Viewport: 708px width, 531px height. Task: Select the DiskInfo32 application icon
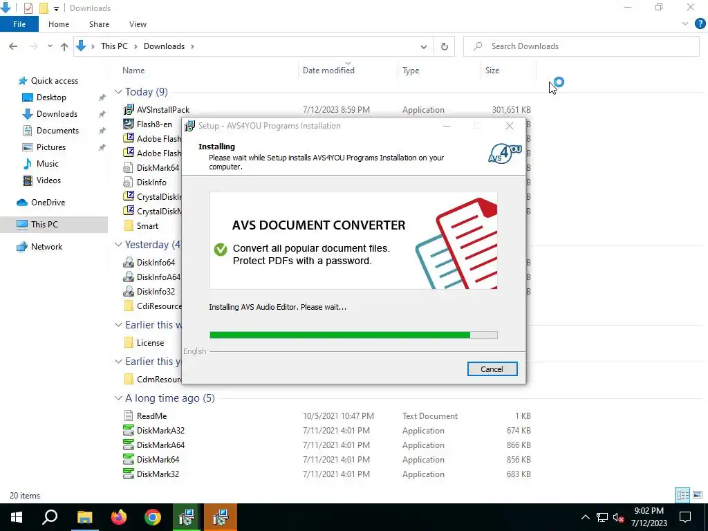(129, 291)
